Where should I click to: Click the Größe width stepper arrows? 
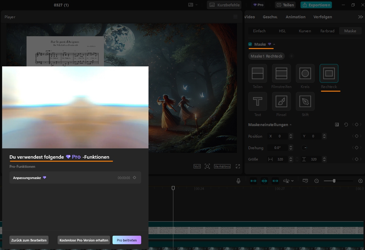point(291,159)
